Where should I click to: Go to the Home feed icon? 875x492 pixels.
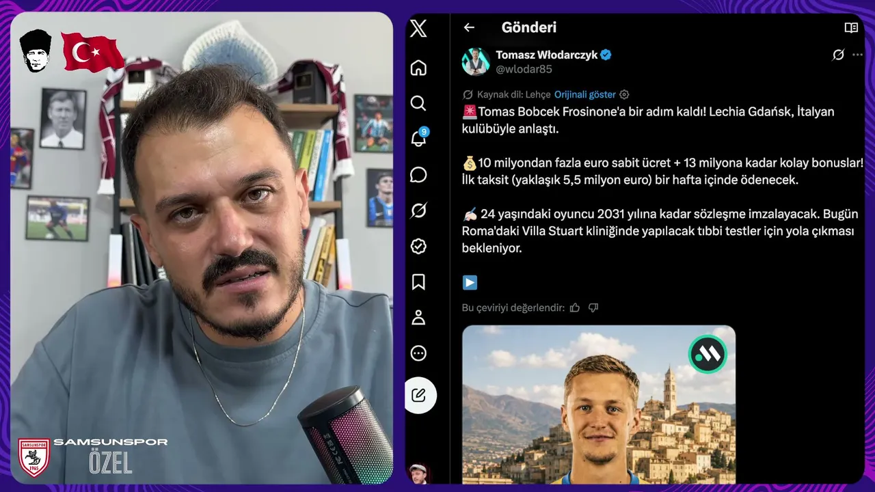point(418,68)
